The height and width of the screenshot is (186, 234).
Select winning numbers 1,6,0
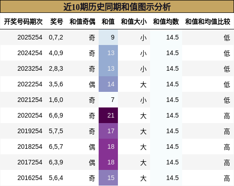(56, 100)
